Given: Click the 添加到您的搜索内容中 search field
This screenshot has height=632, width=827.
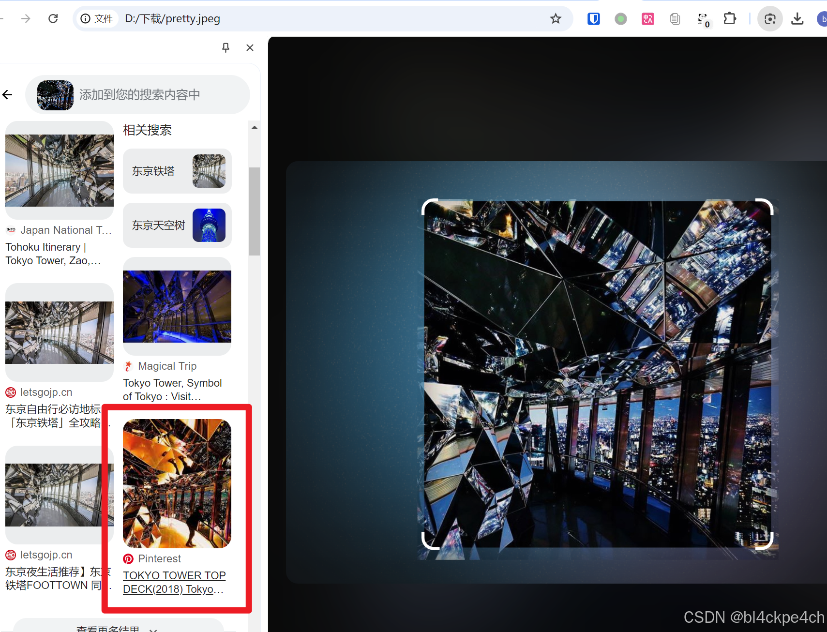Looking at the screenshot, I should click(x=137, y=94).
